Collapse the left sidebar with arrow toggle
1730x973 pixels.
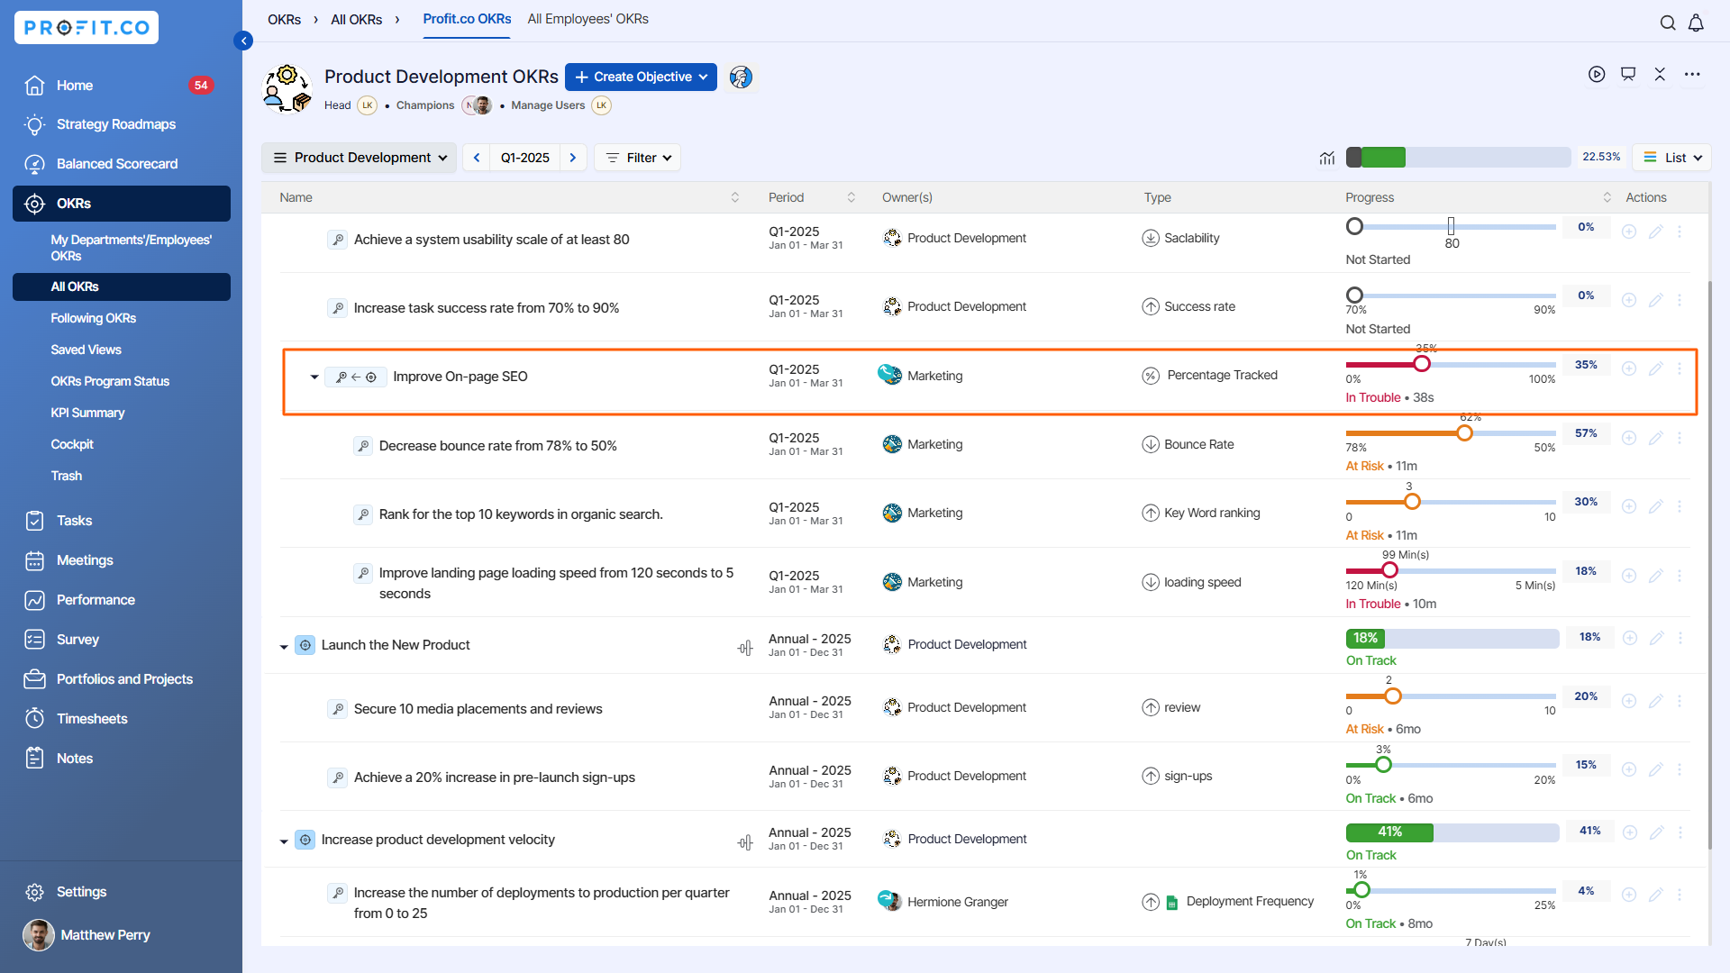coord(243,41)
